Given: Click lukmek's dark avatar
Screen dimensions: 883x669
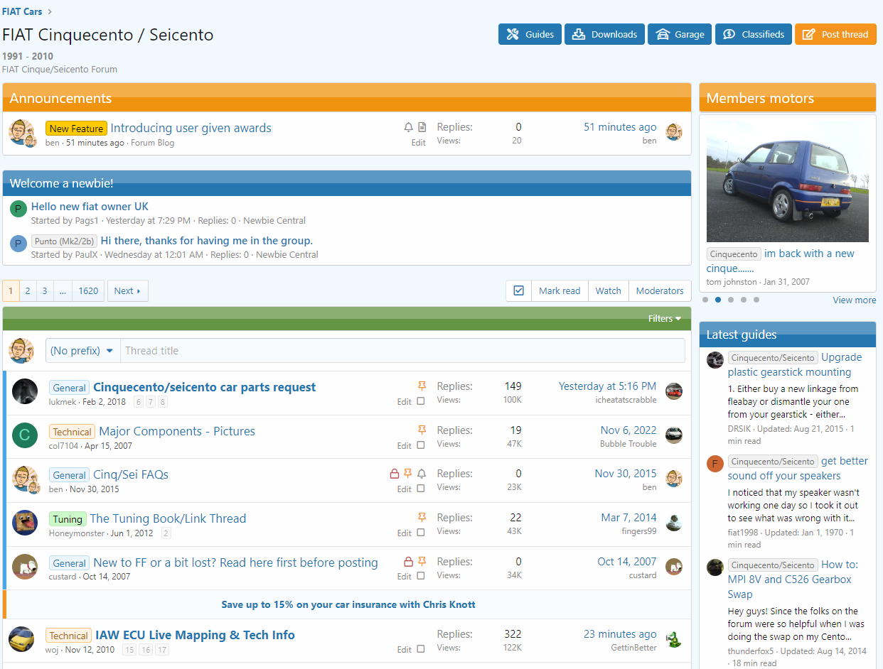Looking at the screenshot, I should tap(25, 392).
